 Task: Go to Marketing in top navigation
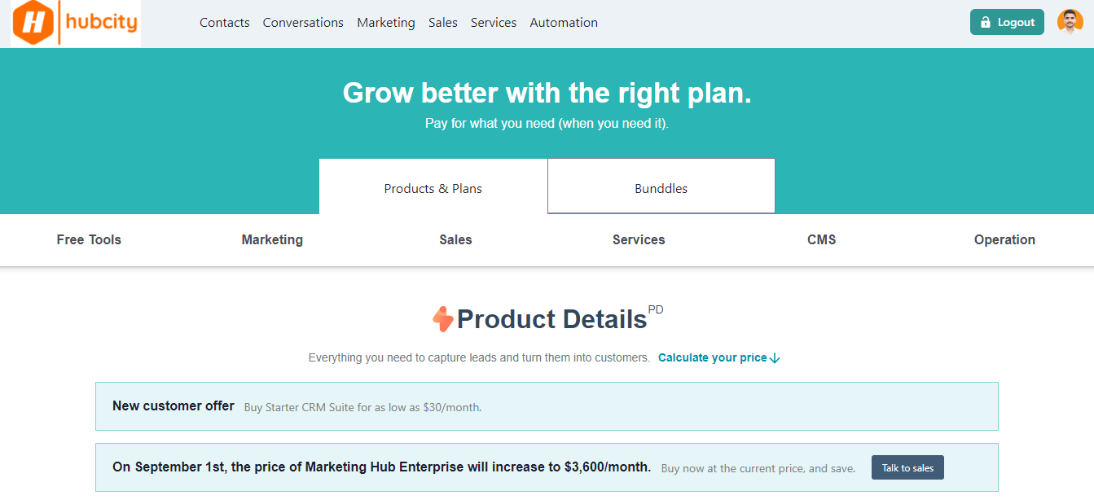coord(386,23)
